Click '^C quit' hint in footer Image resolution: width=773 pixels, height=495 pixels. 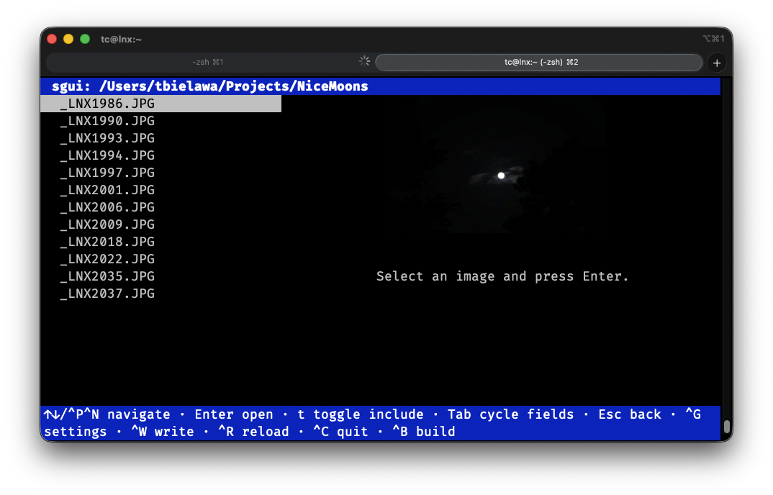click(340, 432)
